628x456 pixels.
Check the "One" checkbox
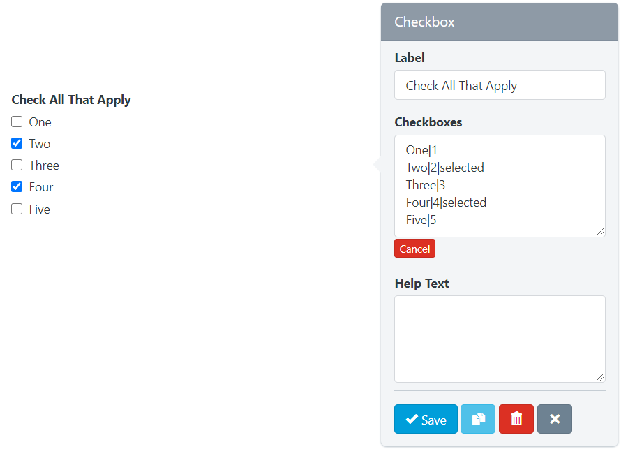click(17, 122)
